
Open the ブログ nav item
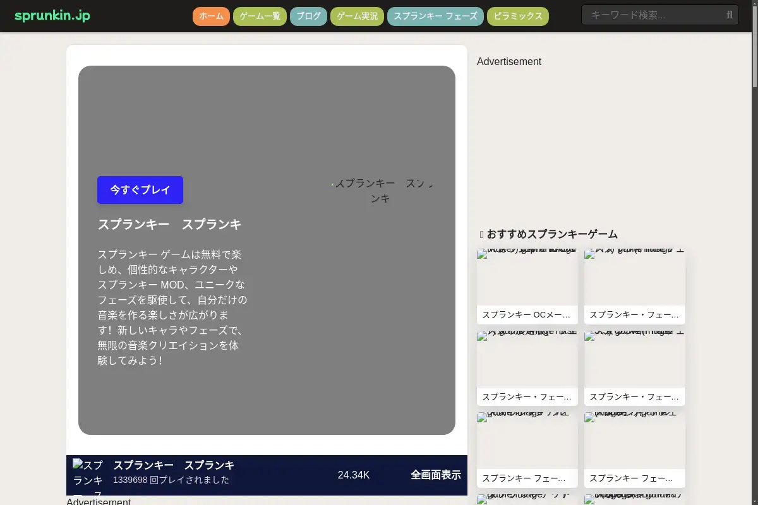[308, 16]
